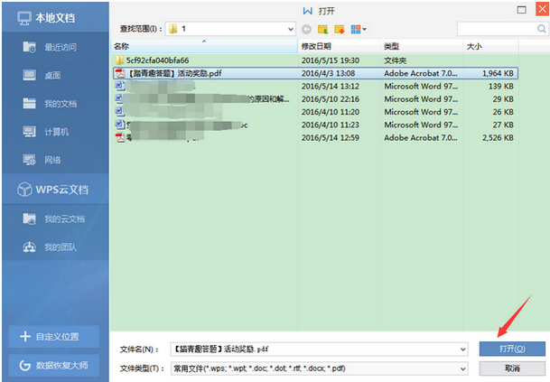The image size is (550, 382).
Task: Select Word file dated 2016/4/10 11:20
Action: 315,112
